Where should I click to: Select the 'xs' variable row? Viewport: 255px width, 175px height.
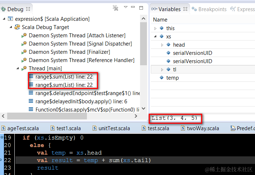coord(203,37)
